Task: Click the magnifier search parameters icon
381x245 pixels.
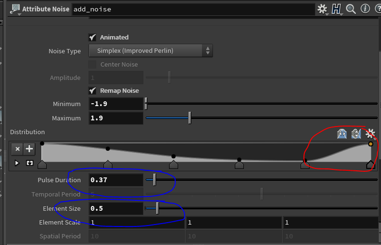Action: click(351, 9)
